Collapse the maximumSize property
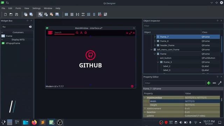224x126 pixels. tap(145, 98)
